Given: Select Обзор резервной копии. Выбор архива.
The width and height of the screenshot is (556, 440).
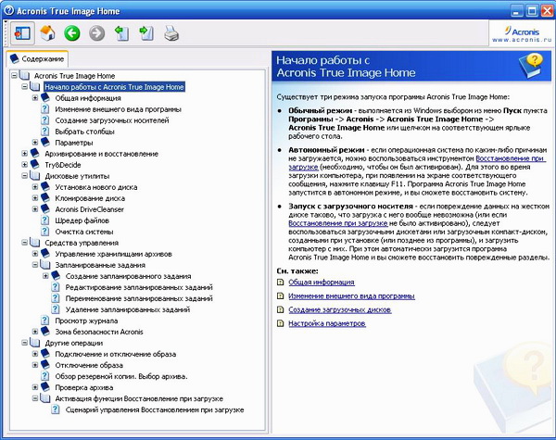Looking at the screenshot, I should tap(121, 376).
